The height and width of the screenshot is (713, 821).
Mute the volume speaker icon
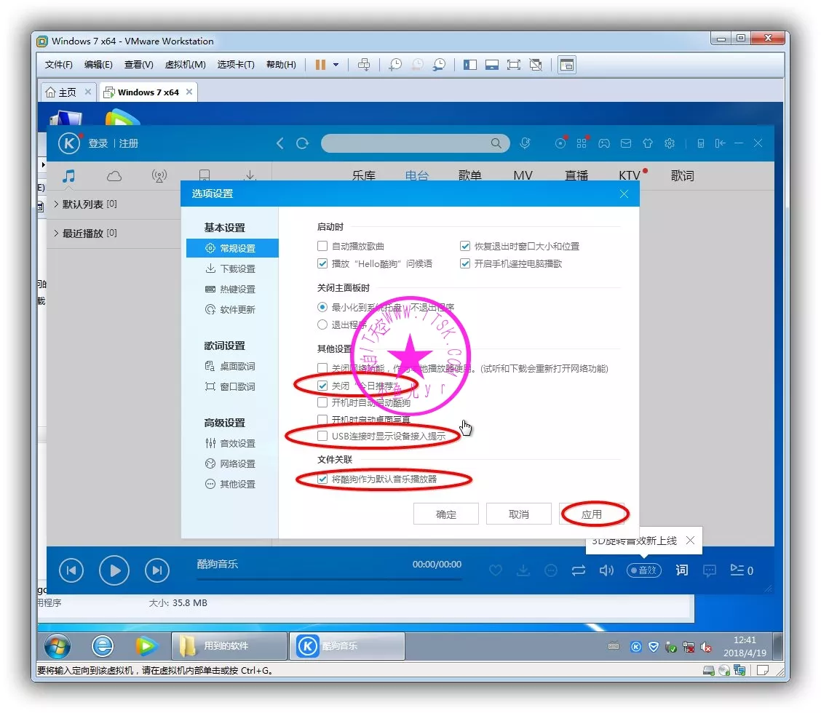[606, 571]
